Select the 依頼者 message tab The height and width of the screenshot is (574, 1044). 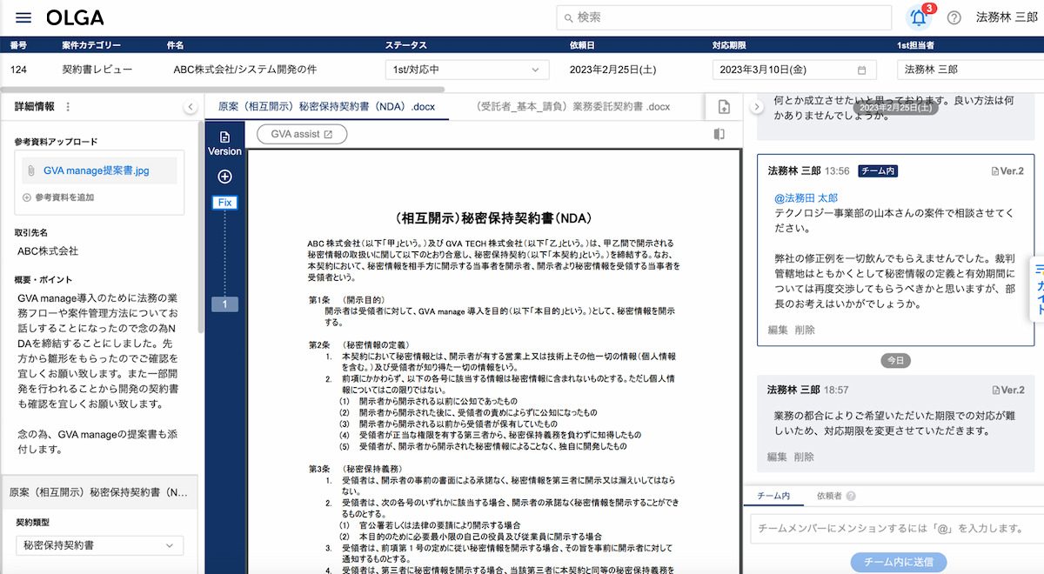828,496
